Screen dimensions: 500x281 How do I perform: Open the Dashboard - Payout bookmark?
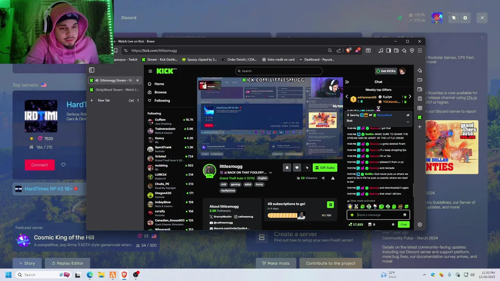tap(316, 60)
